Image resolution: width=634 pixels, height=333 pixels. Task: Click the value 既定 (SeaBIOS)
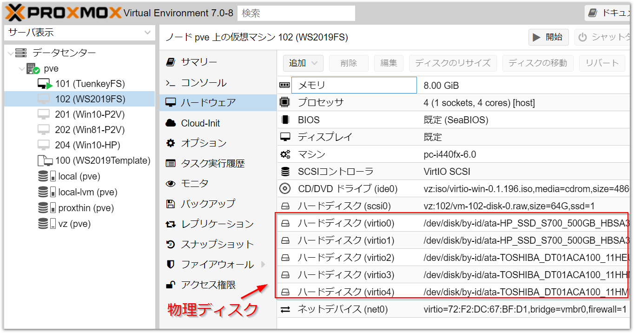[x=456, y=120]
